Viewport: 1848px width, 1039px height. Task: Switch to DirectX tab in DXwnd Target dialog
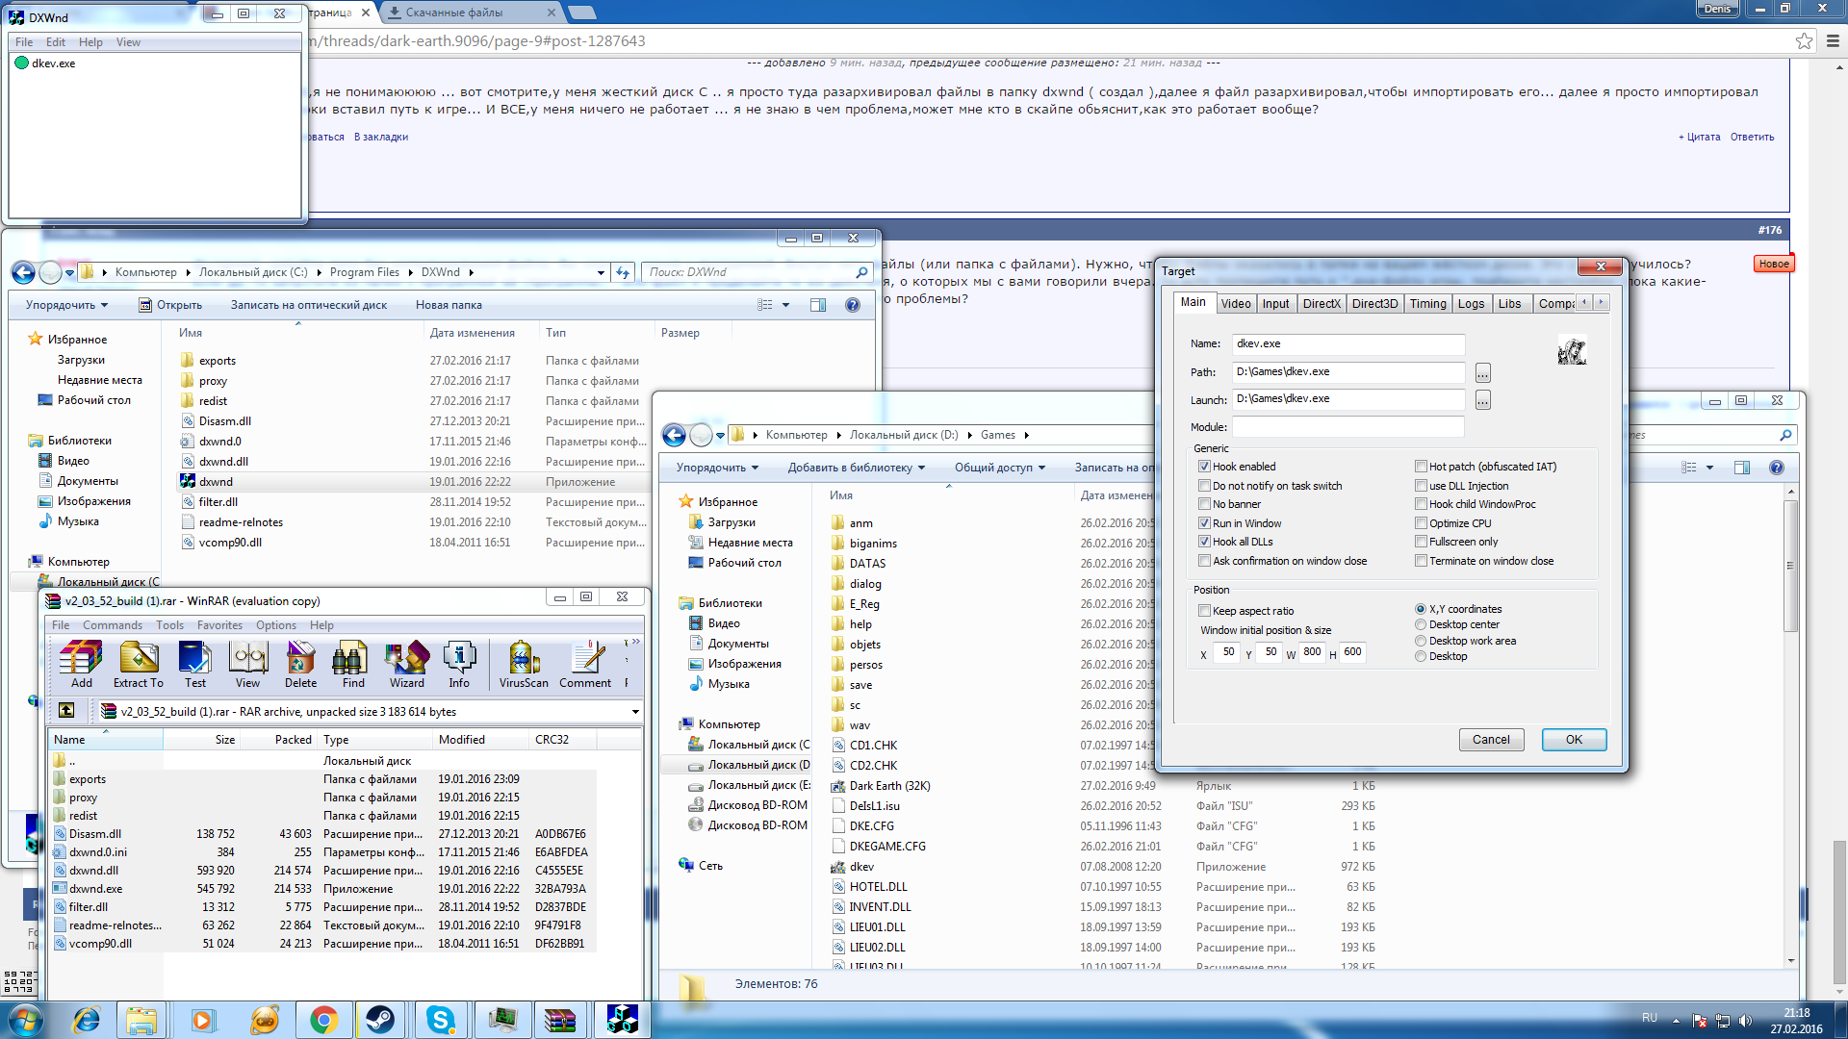pyautogui.click(x=1322, y=303)
